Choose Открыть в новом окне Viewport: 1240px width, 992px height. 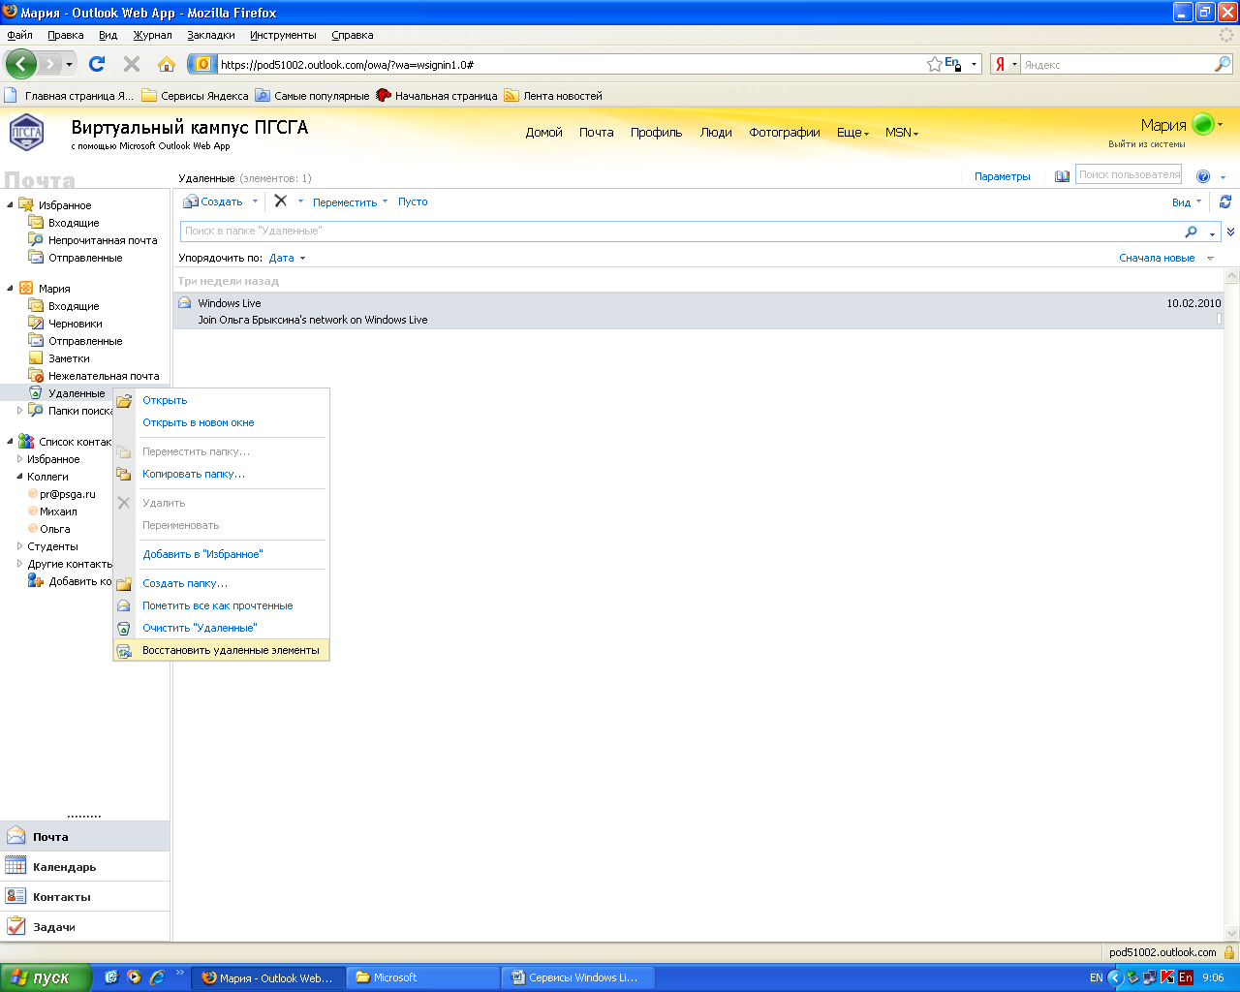222,422
